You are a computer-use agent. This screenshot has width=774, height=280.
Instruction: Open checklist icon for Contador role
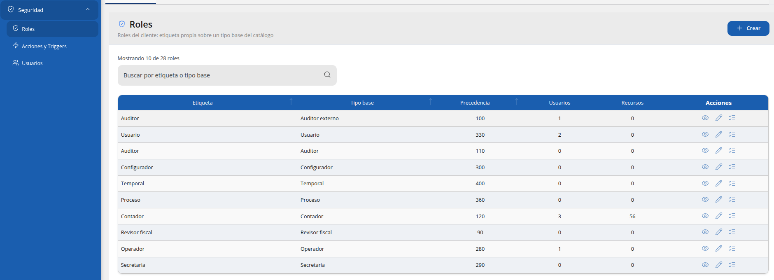pos(732,216)
